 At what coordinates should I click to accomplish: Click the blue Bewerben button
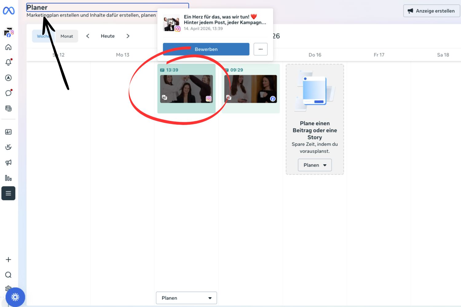(206, 49)
